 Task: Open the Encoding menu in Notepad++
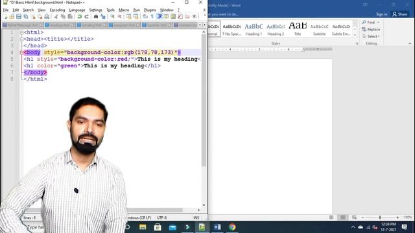pyautogui.click(x=57, y=10)
